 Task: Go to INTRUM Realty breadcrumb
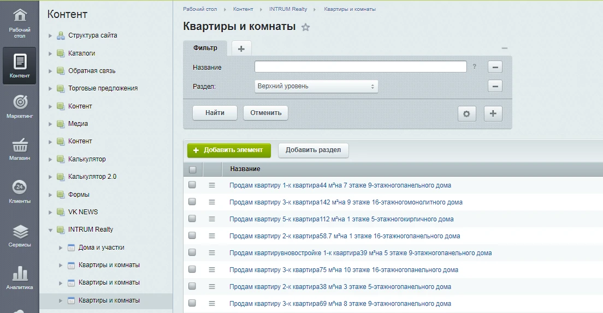coord(288,9)
